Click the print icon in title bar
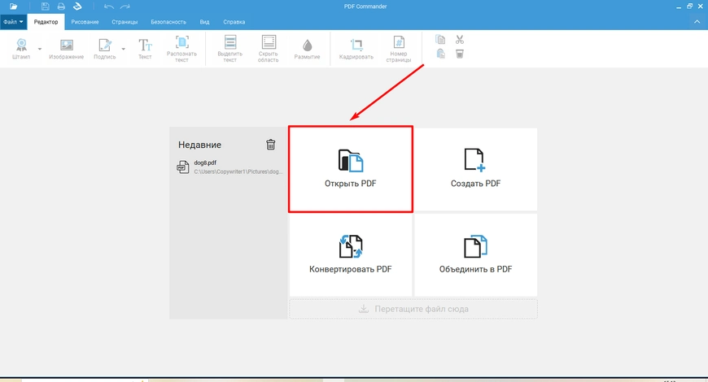 coord(61,7)
